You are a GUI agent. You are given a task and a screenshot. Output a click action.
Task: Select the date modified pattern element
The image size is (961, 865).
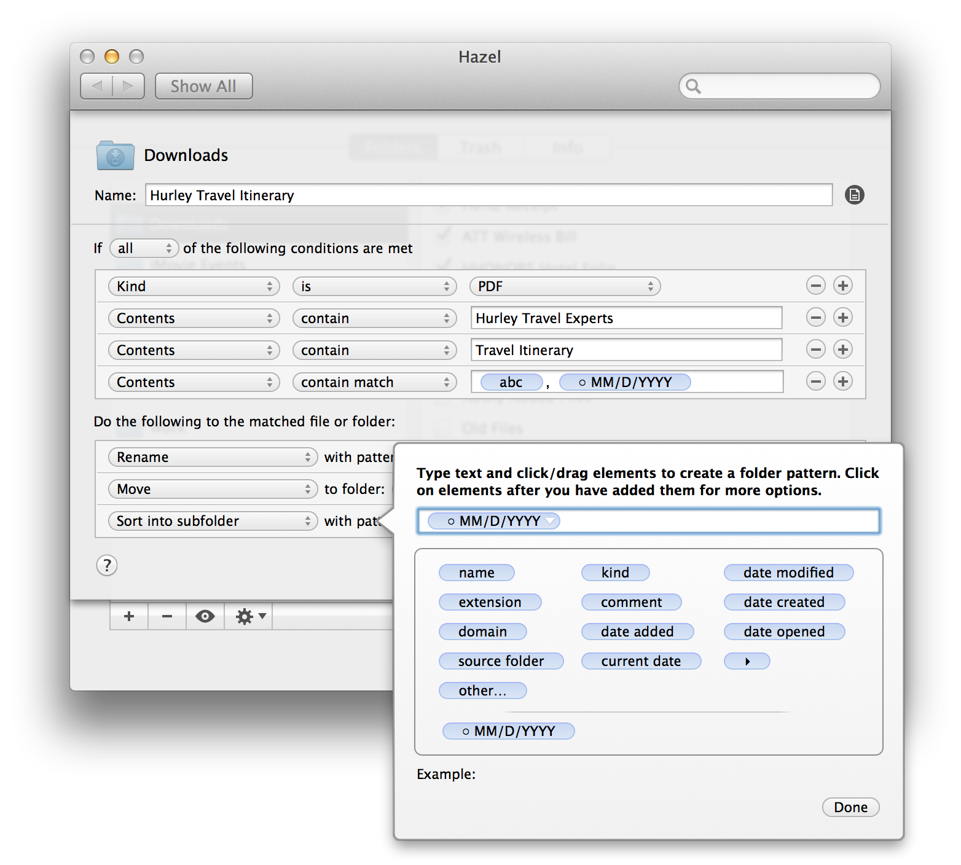point(789,573)
